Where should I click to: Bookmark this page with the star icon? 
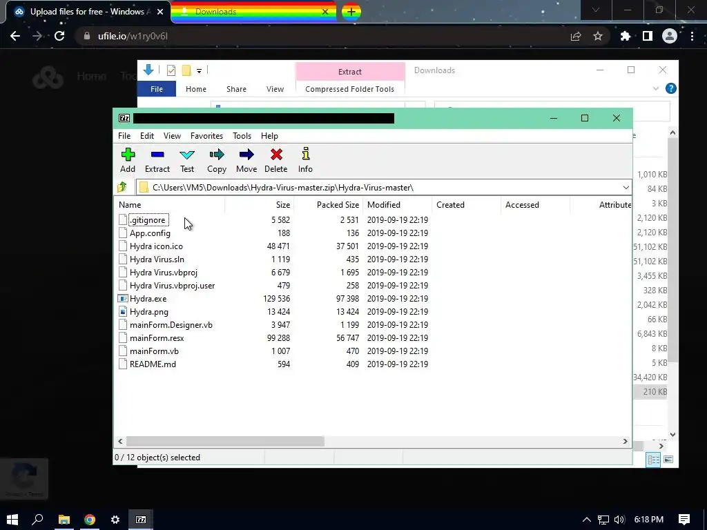coord(598,36)
